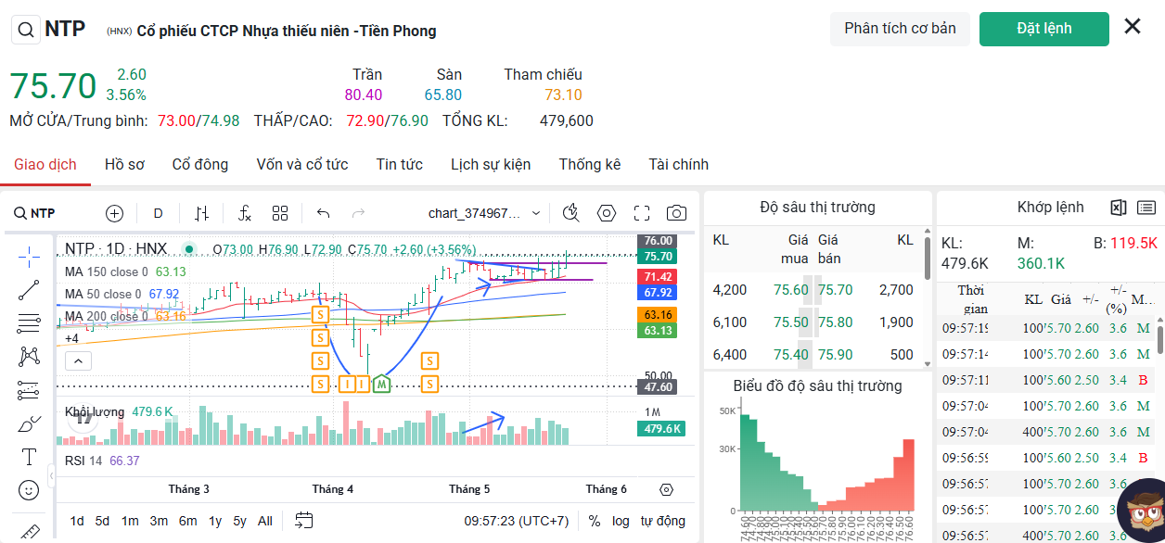Open the D interval selector
This screenshot has height=543, width=1165.
[x=158, y=213]
